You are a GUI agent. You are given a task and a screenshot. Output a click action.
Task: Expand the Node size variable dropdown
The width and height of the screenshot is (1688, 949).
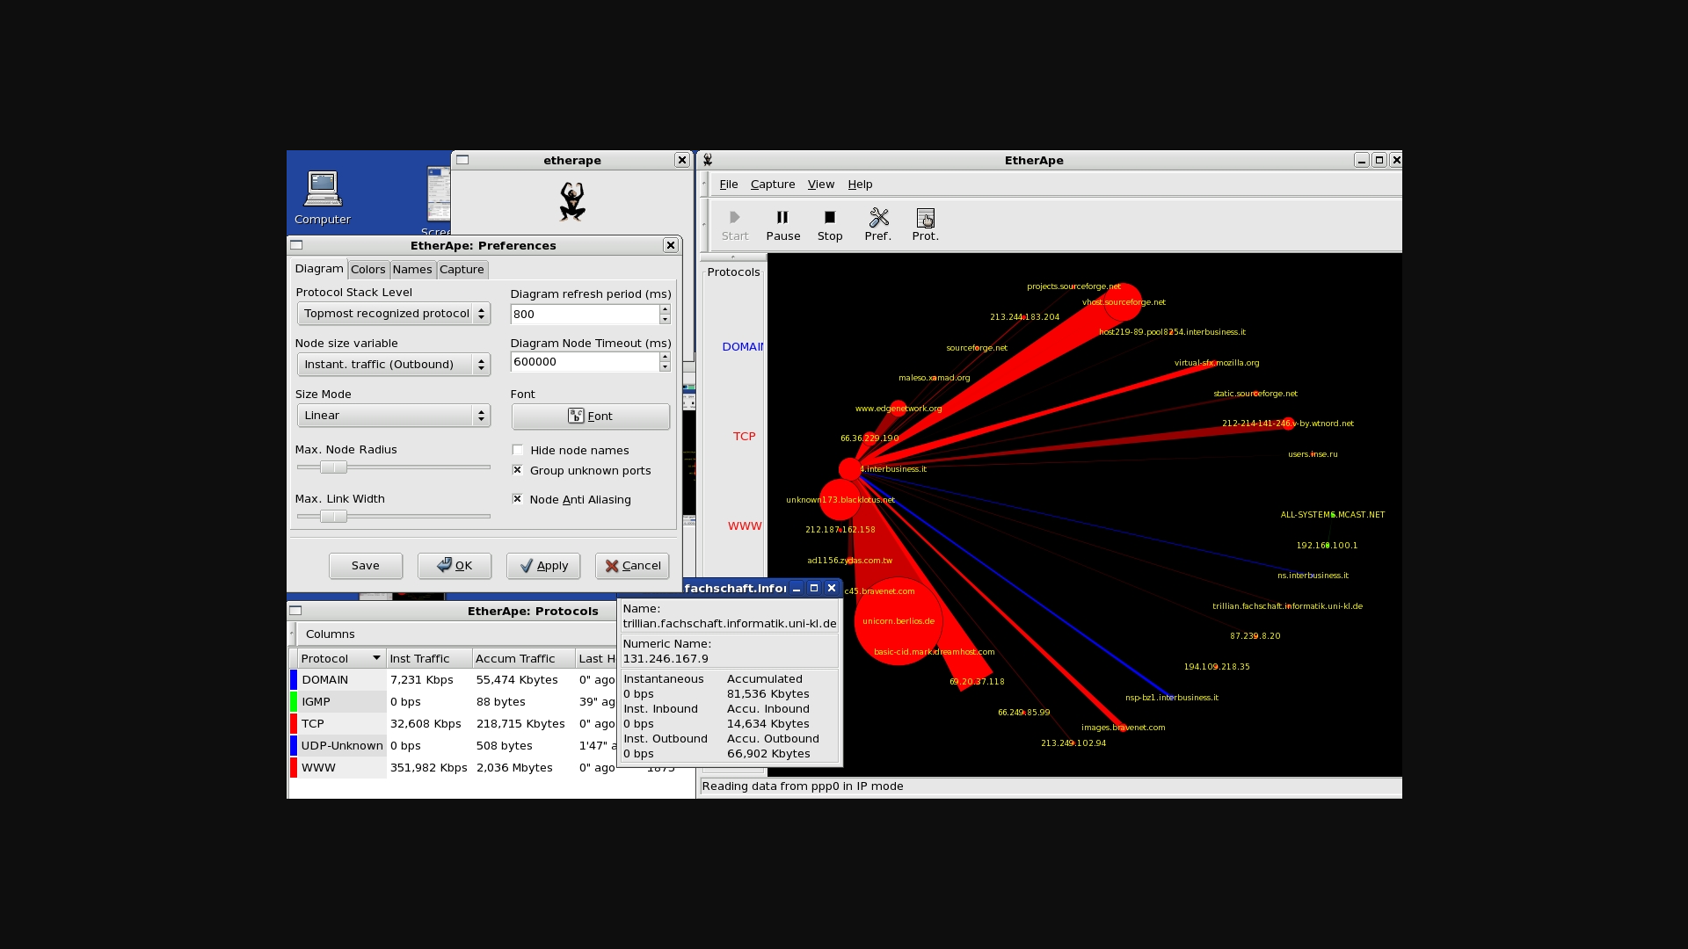[393, 365]
